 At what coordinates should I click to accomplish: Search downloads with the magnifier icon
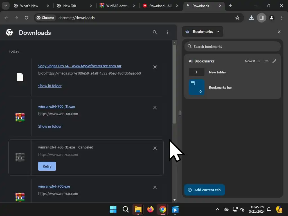click(x=155, y=32)
